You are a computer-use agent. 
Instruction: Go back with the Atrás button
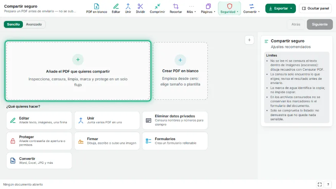(296, 24)
